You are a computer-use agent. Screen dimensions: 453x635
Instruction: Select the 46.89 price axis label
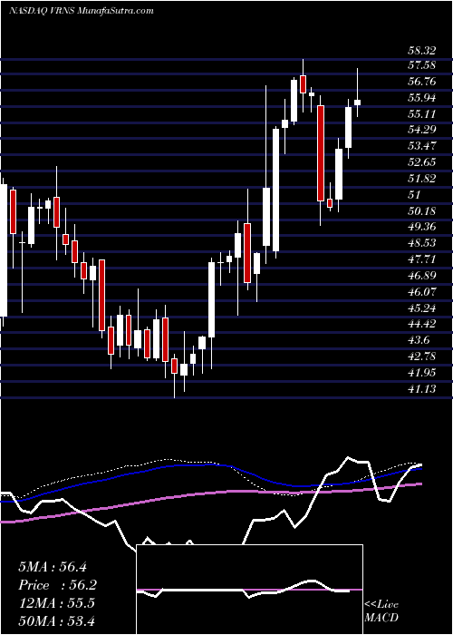click(x=421, y=276)
